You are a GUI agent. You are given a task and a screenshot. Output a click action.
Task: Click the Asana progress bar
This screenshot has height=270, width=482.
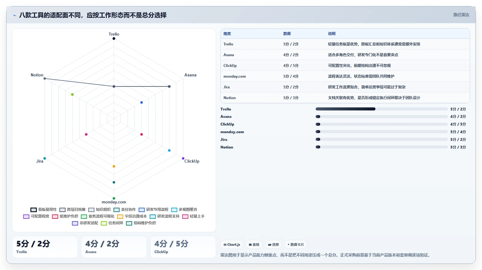point(382,117)
